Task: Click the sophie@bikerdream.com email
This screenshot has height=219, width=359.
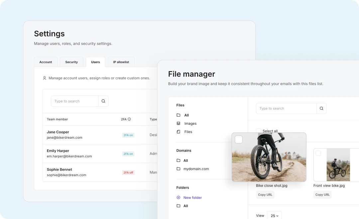Action: pyautogui.click(x=66, y=175)
